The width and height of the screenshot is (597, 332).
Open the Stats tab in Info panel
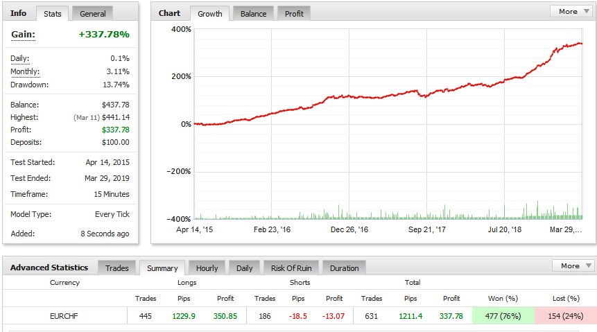coord(53,14)
